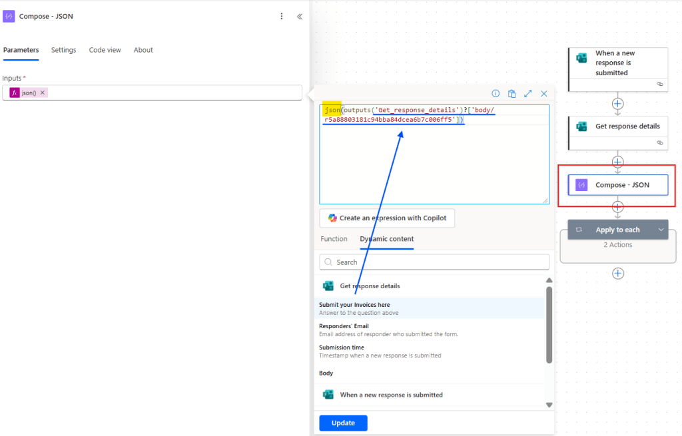Switch to the Settings tab
The width and height of the screenshot is (682, 436).
tap(63, 50)
